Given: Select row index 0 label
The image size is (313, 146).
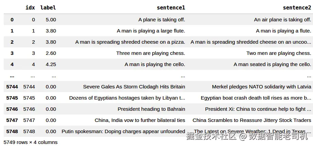Looking at the screenshot, I should coord(12,20).
